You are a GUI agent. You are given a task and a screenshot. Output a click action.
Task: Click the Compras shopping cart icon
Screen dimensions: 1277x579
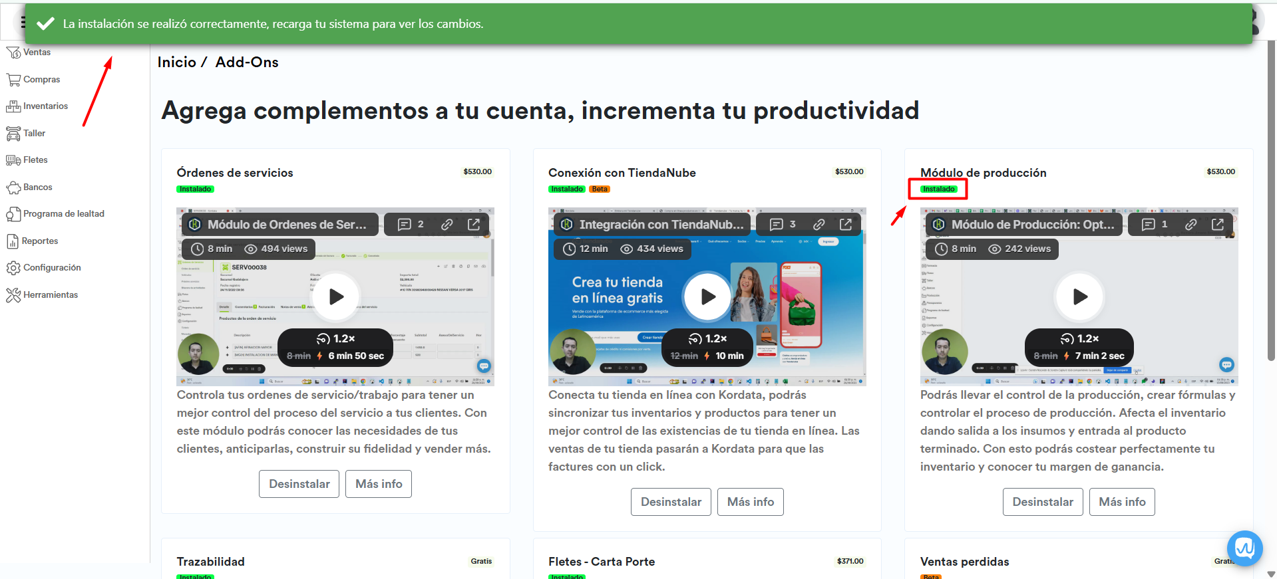[13, 80]
